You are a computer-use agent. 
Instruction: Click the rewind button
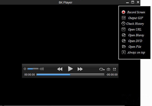(60, 69)
